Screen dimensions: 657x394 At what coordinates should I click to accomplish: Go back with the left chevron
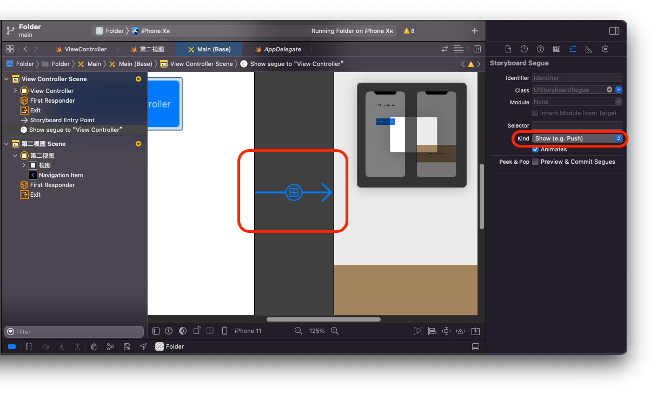click(x=25, y=49)
